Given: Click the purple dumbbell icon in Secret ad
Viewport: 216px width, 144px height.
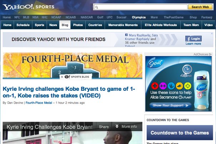Looking at the screenshot, I should click(x=163, y=86).
